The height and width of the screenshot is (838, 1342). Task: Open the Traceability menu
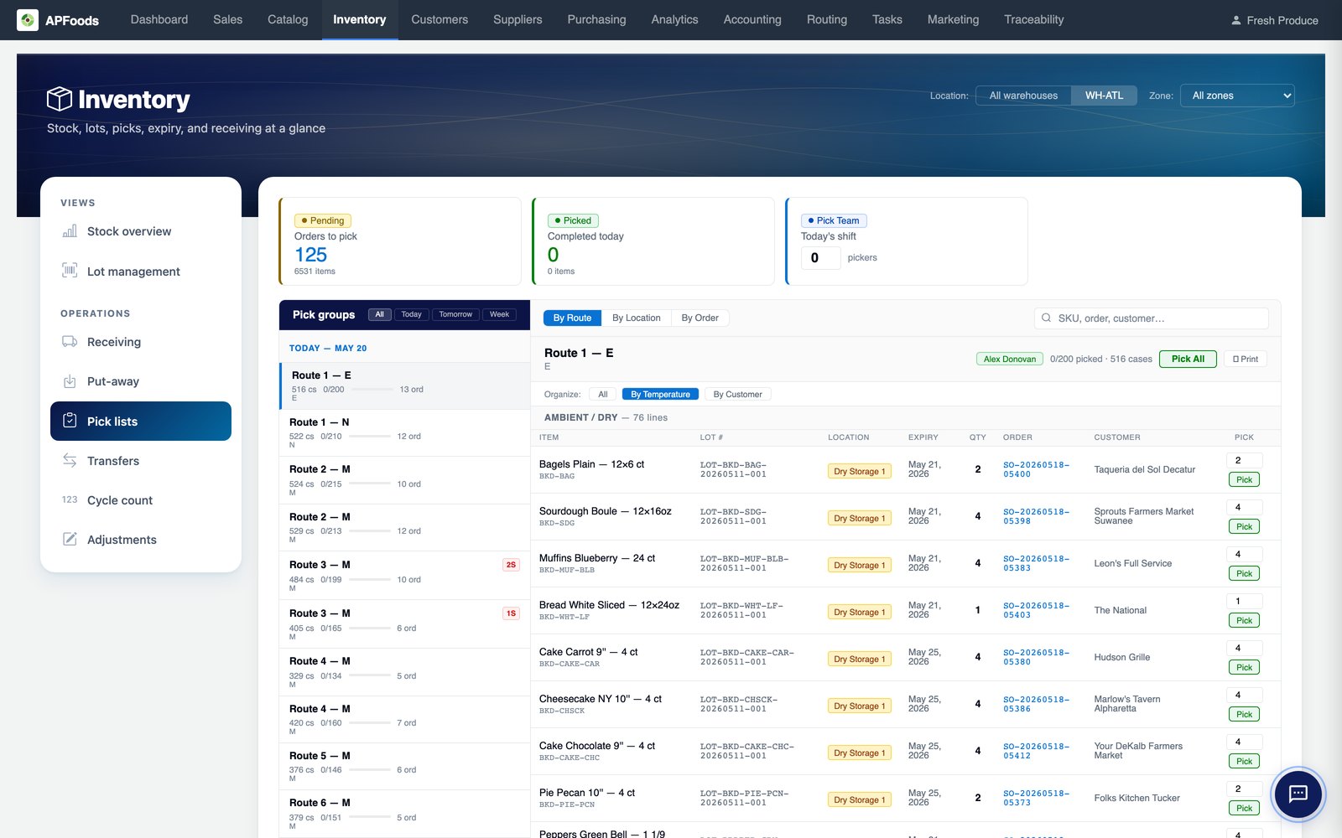[x=1033, y=20]
